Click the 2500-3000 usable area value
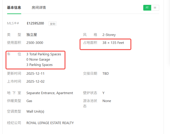Screen dimensions: 170x134 [35, 43]
